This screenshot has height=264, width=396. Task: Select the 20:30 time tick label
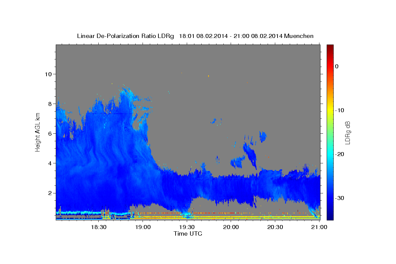click(275, 227)
